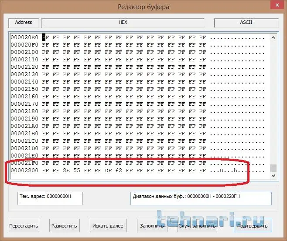Click the address 00002170

24,104
